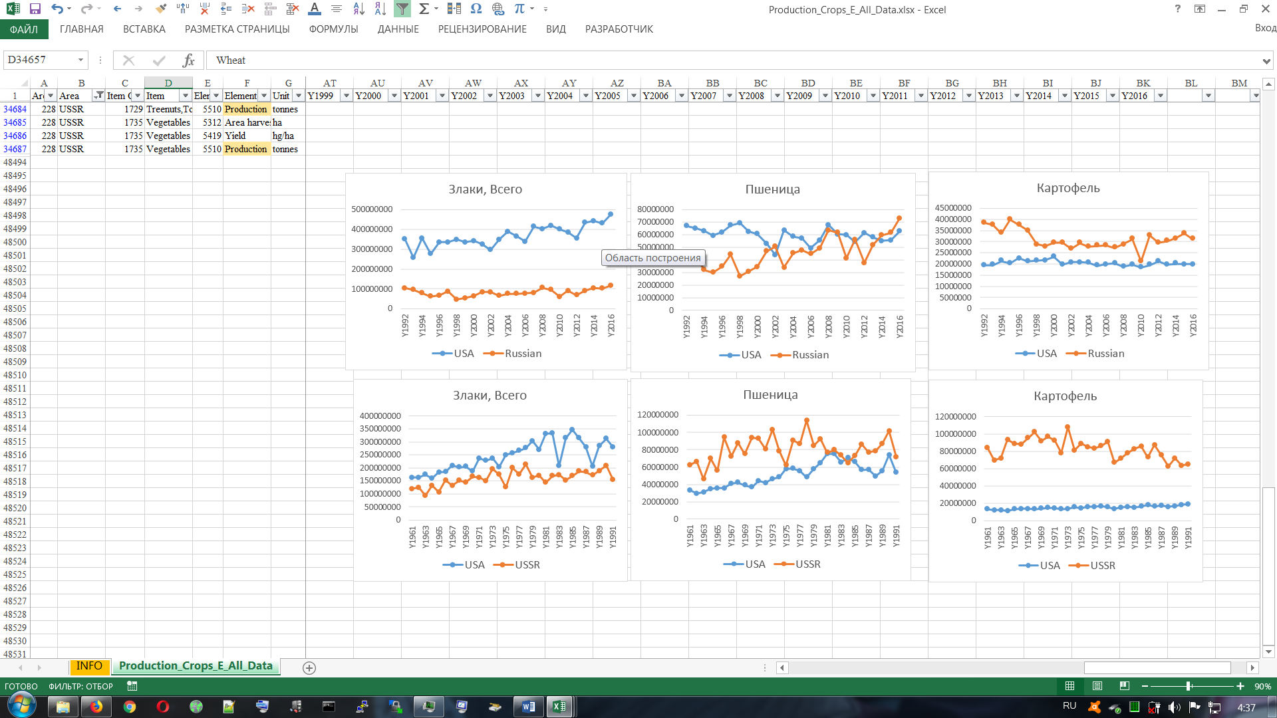Click the font color A icon
Screen dimensions: 1277x718
[315, 9]
